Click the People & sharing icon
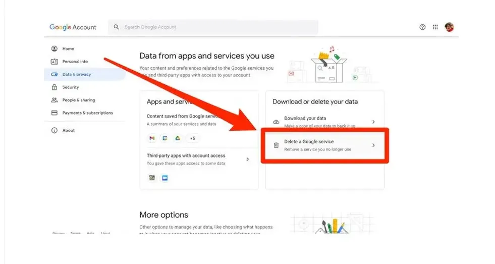Screen dimensions: 495x264 point(54,100)
